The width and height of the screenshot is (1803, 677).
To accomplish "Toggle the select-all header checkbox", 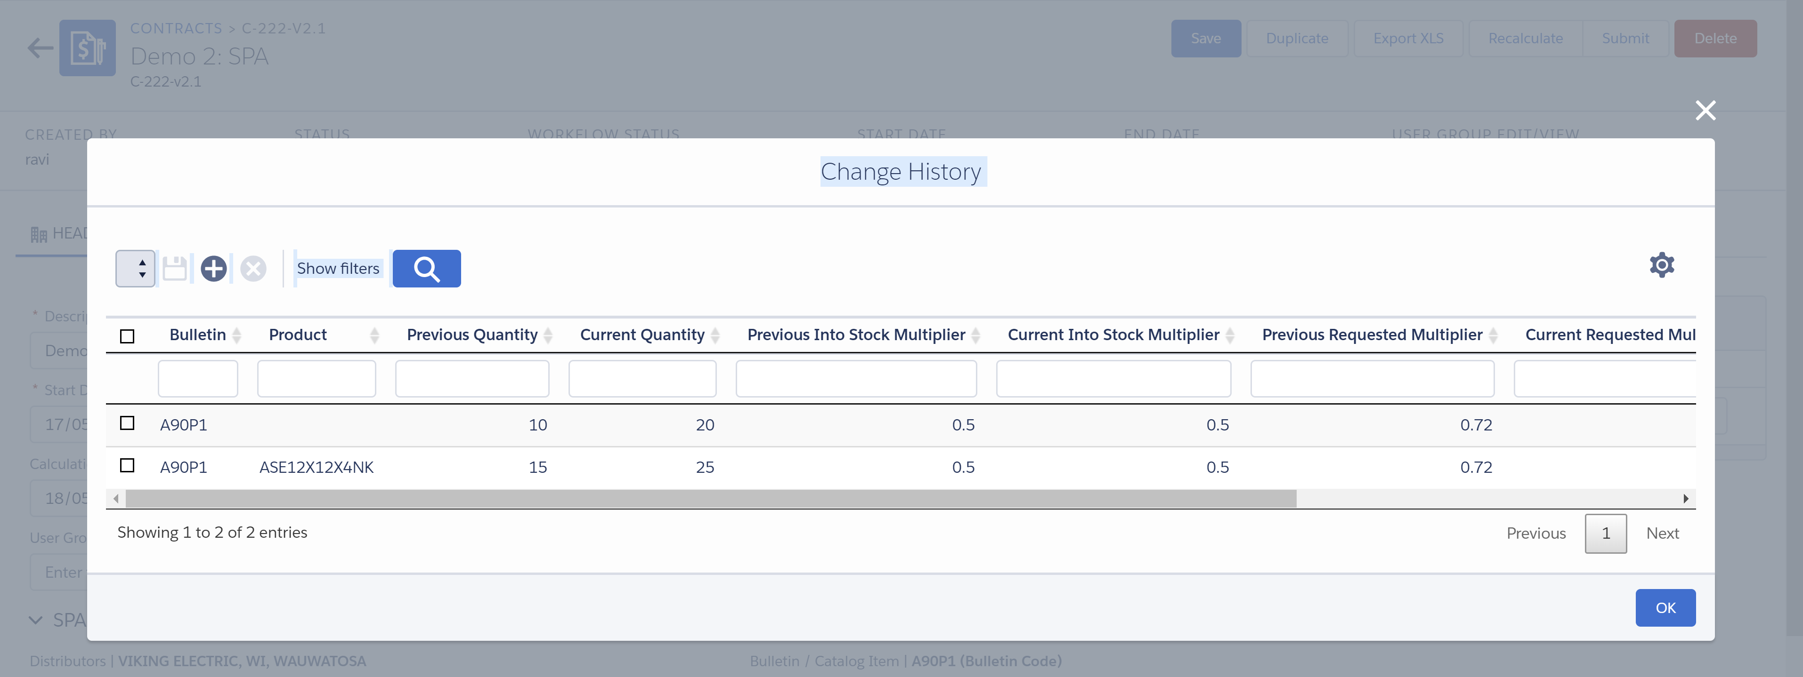I will coord(127,336).
